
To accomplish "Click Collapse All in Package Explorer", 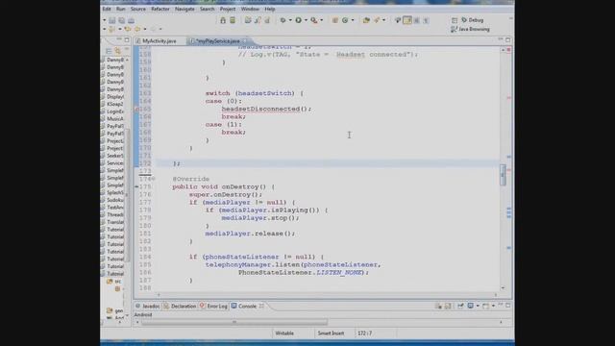I will 109,51.
